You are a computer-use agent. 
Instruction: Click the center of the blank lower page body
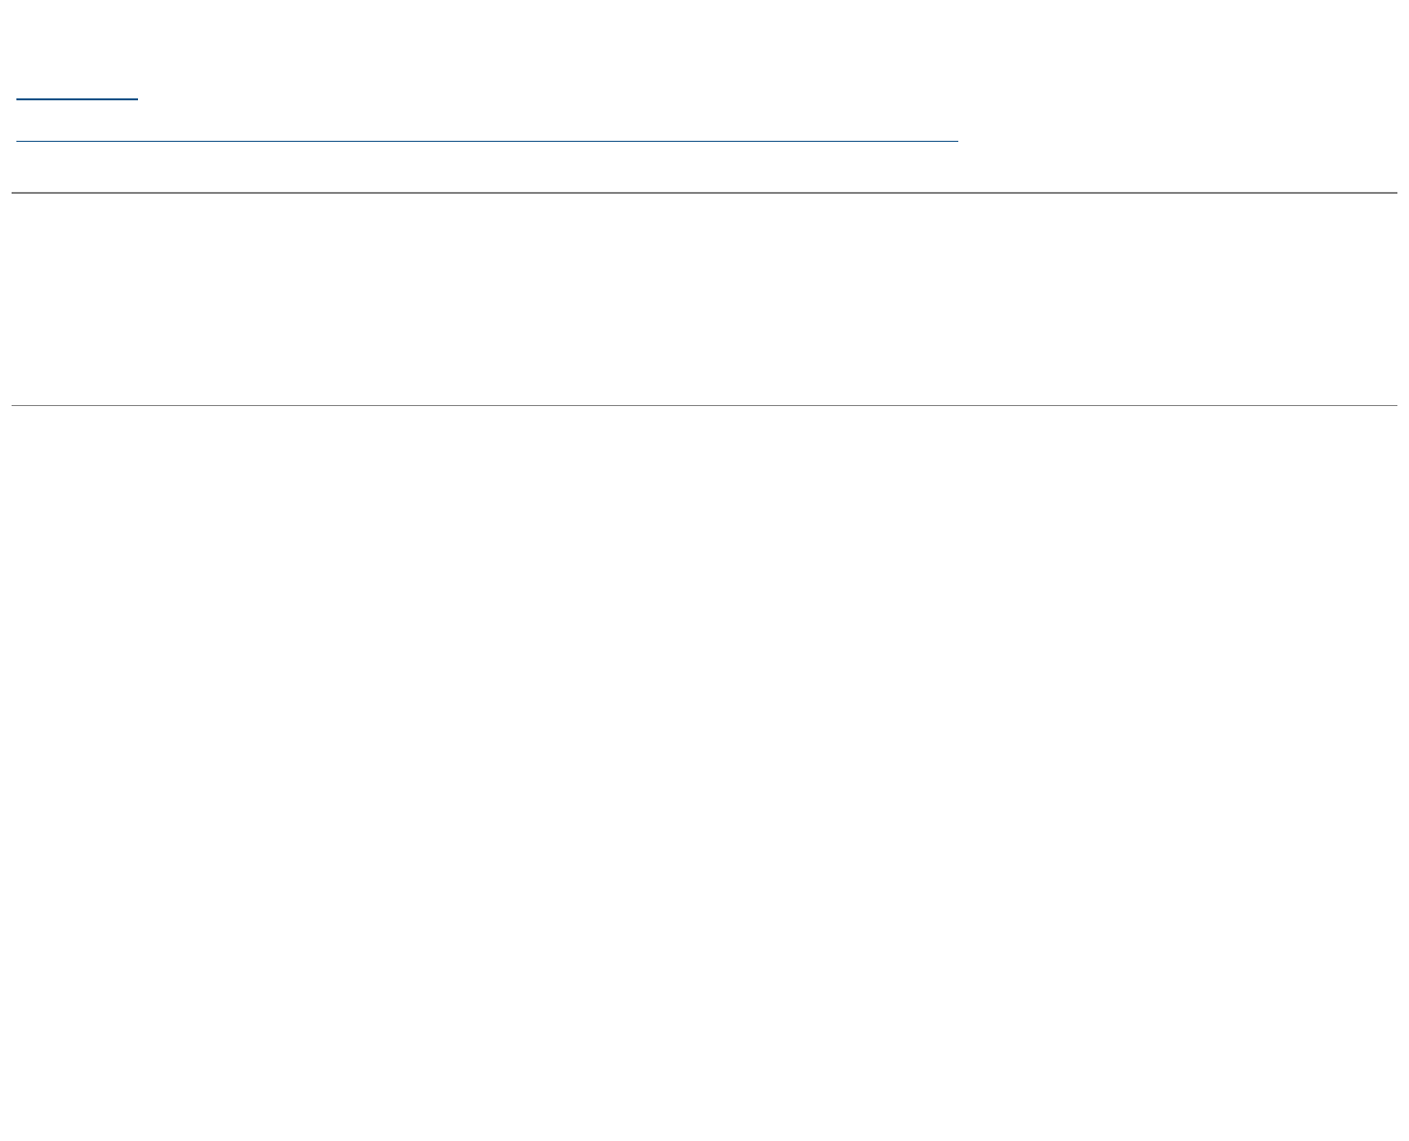[704, 772]
